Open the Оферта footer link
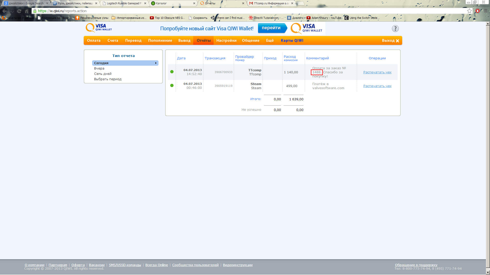The image size is (490, 275). point(78,265)
